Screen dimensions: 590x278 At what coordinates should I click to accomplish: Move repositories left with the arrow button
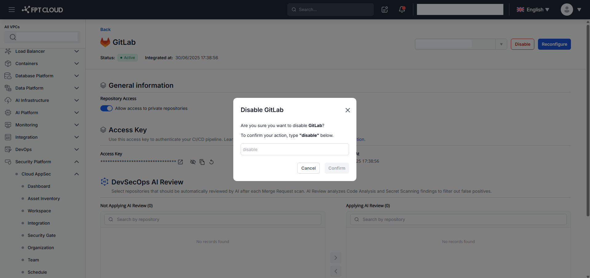(336, 271)
